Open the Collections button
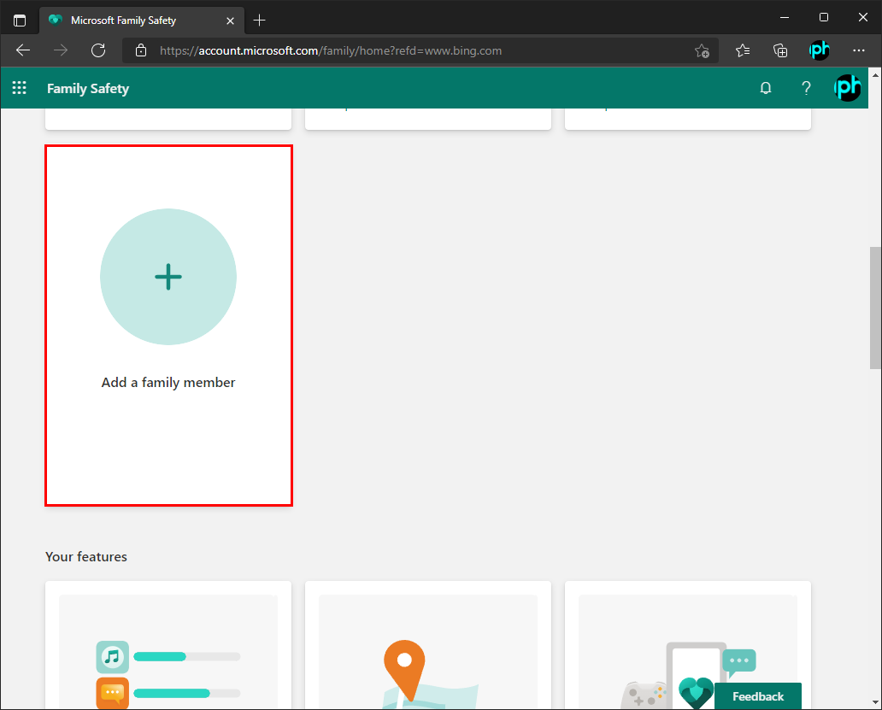Image resolution: width=882 pixels, height=710 pixels. click(780, 50)
